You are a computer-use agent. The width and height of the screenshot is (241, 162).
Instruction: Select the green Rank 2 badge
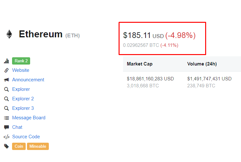tap(21, 61)
